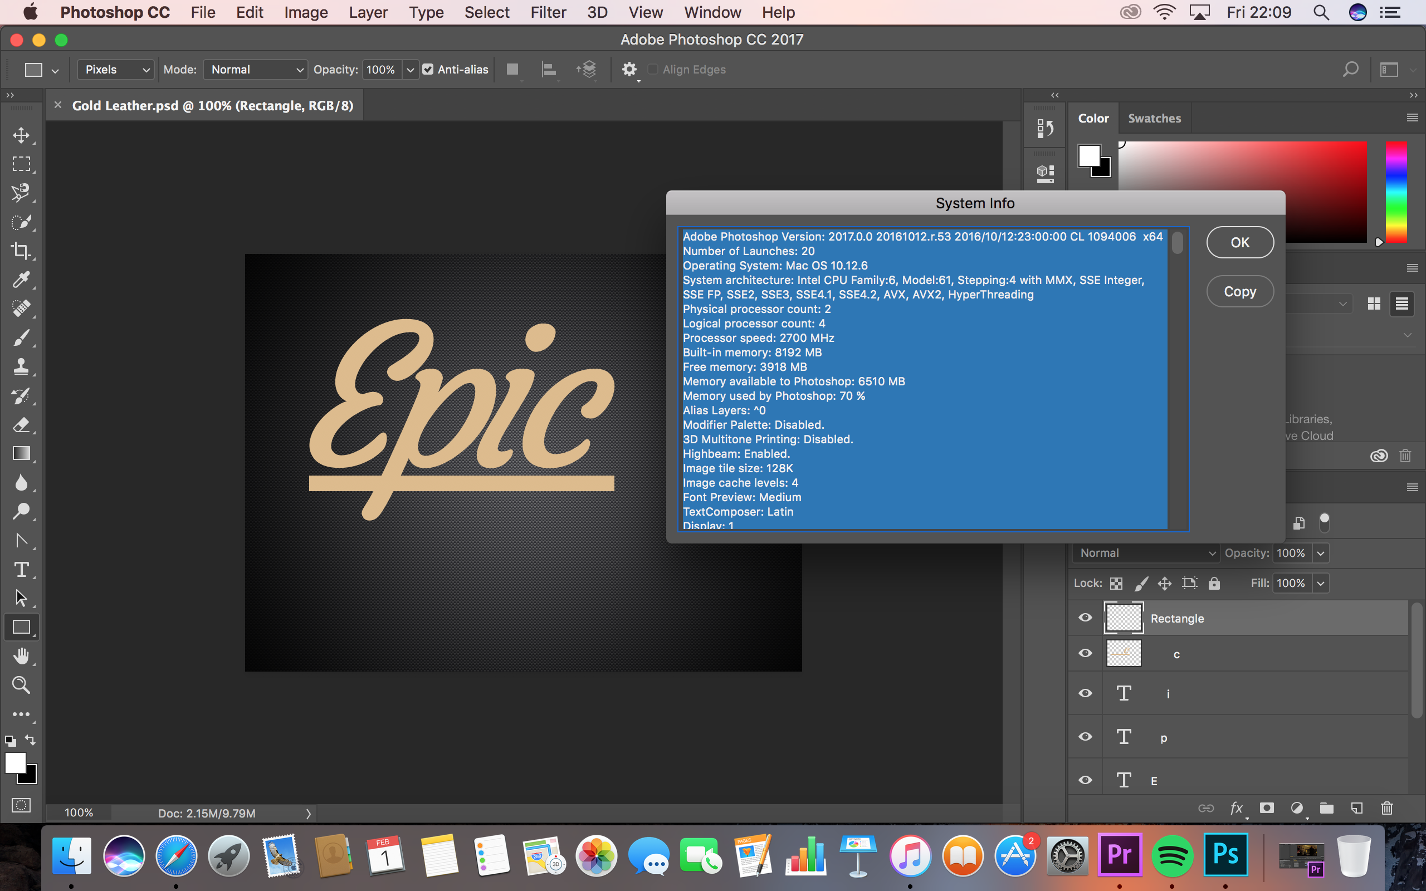Open the History panel icon
Screen dimensions: 1426x891
(x=1045, y=128)
